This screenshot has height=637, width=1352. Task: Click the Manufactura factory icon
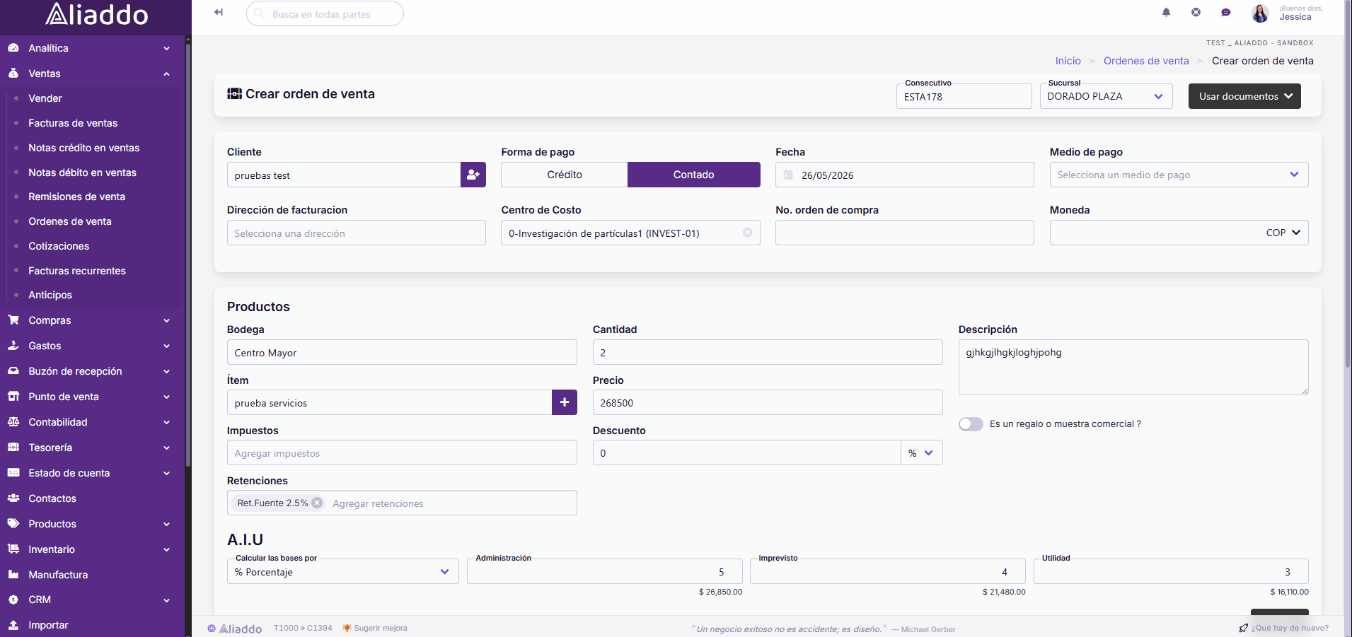13,575
